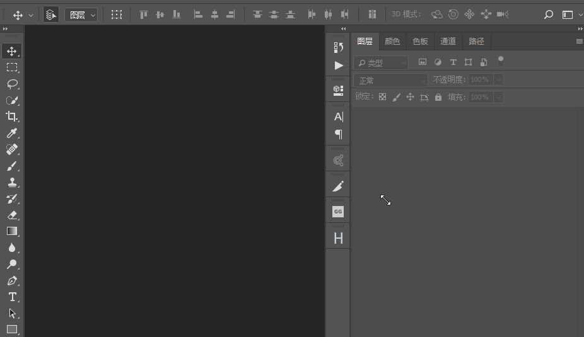Screen dimensions: 584x337
Task: Open the 类型 layer filter dropdown
Action: (381, 63)
